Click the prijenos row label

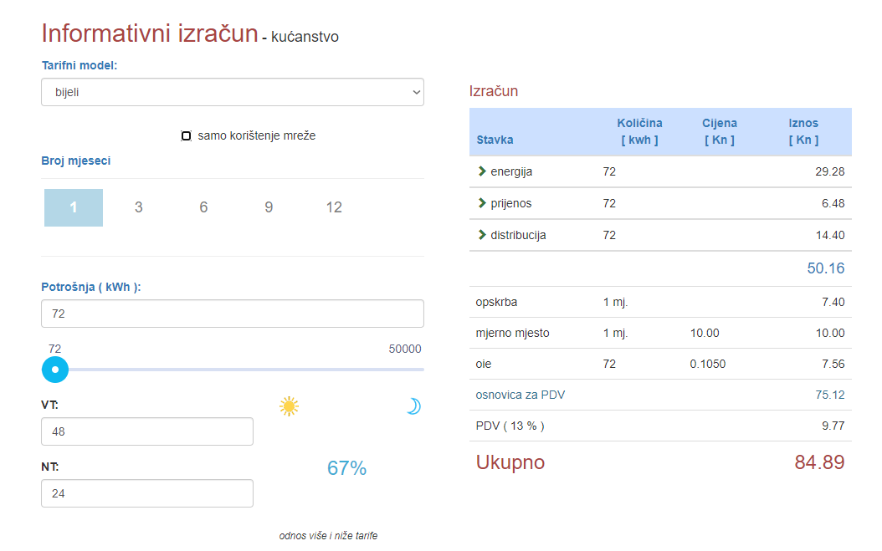tap(510, 203)
